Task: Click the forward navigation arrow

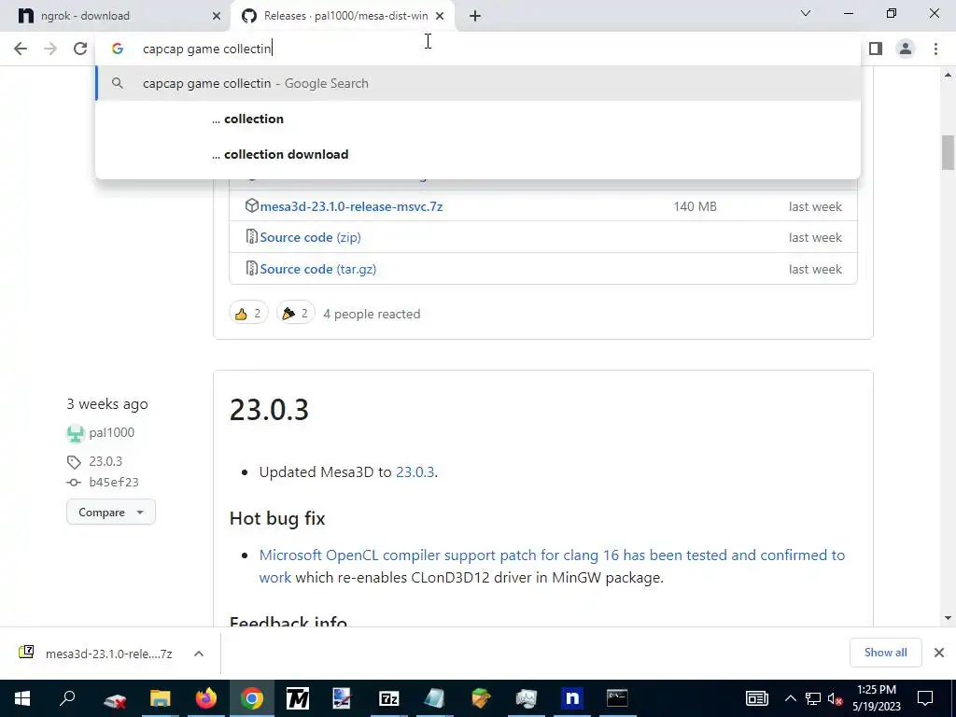Action: click(50, 49)
